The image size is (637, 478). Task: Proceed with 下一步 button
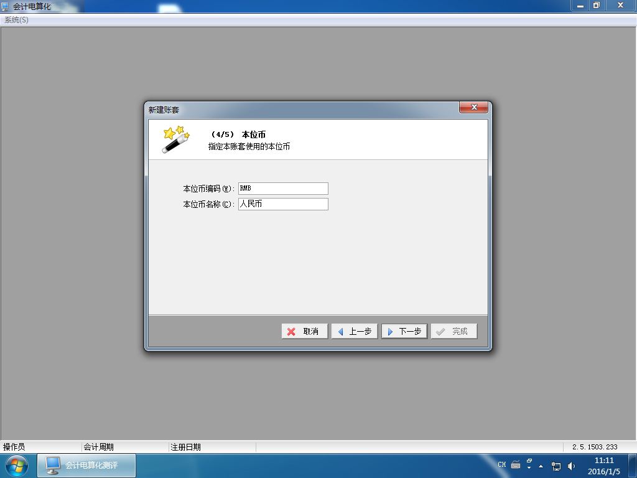click(x=404, y=331)
